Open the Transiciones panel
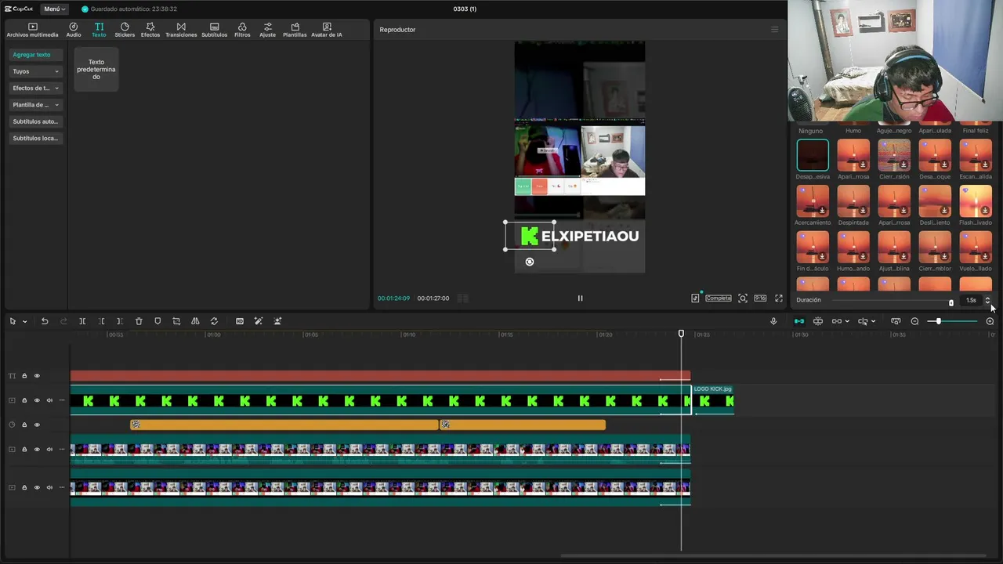The width and height of the screenshot is (1003, 564). point(181,30)
